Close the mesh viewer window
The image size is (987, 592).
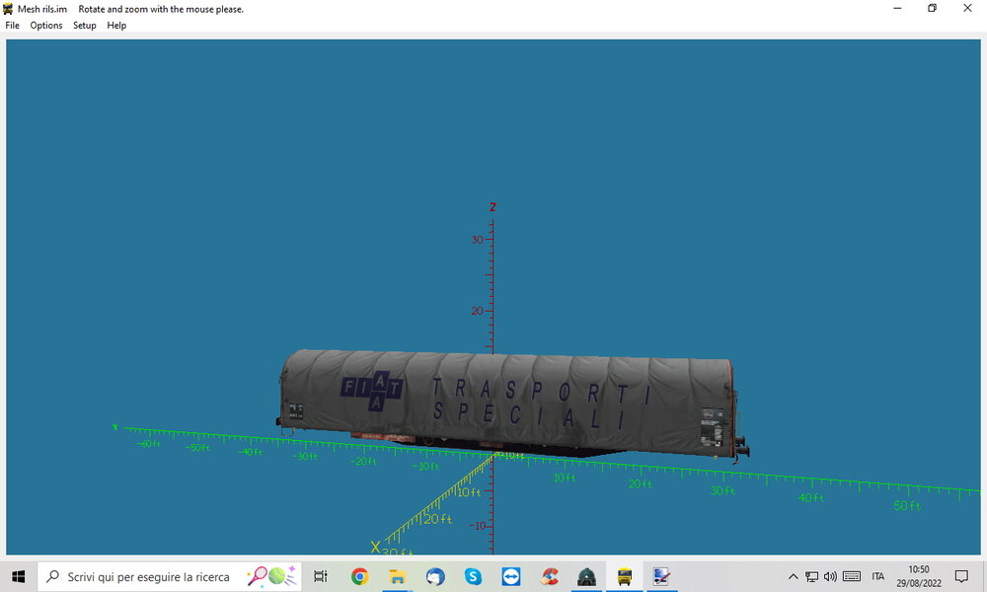pos(967,8)
